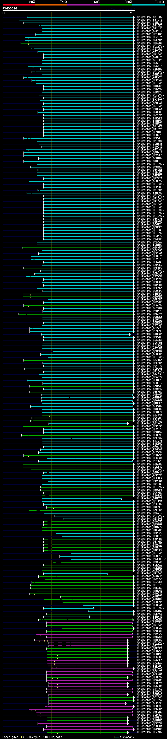The height and width of the screenshot is (739, 167).
Task: Select hit label UniRef100_Q6Z875
Action: 150,37
